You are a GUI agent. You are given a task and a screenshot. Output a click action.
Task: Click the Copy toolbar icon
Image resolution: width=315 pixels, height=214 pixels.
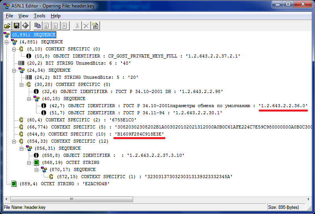point(37,26)
